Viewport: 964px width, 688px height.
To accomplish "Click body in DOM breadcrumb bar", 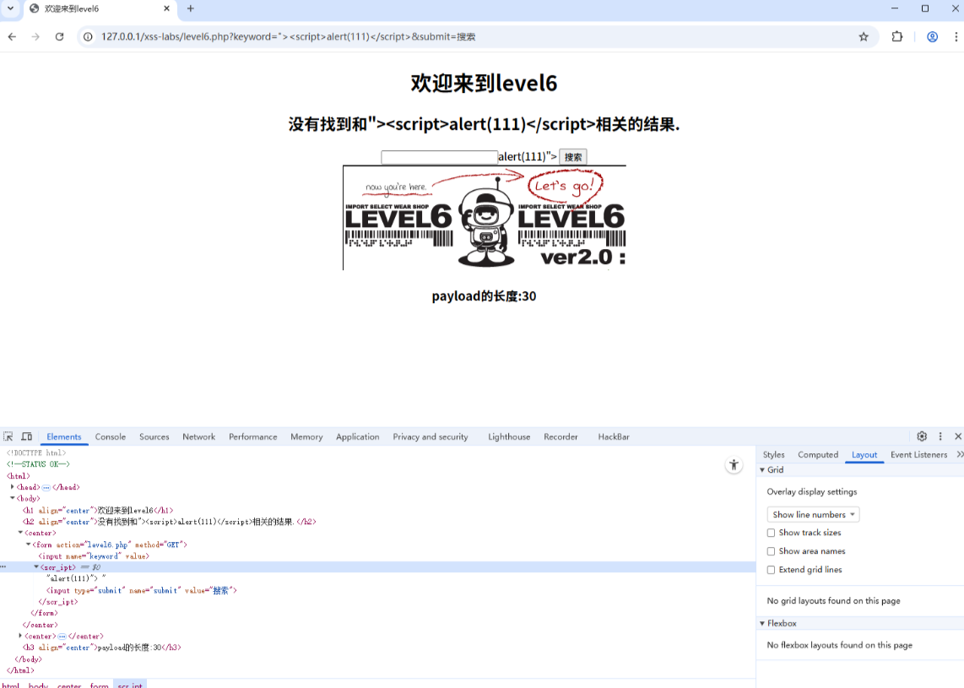I will (38, 685).
